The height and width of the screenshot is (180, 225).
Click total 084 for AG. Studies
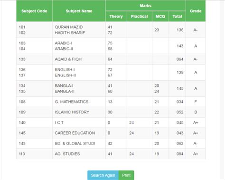point(180,154)
